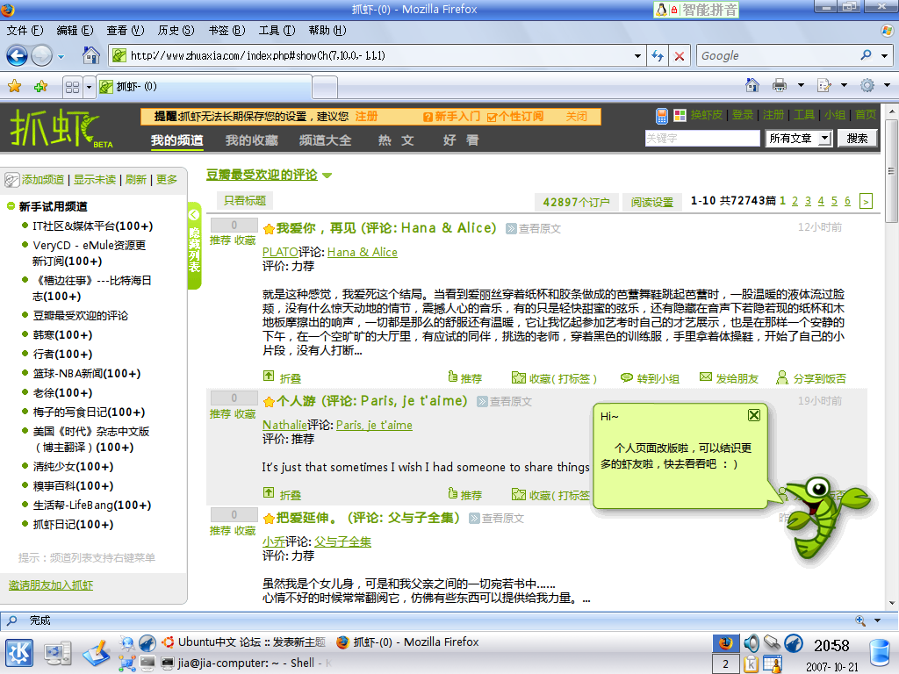Open the tab overview grid icon

pyautogui.click(x=72, y=87)
